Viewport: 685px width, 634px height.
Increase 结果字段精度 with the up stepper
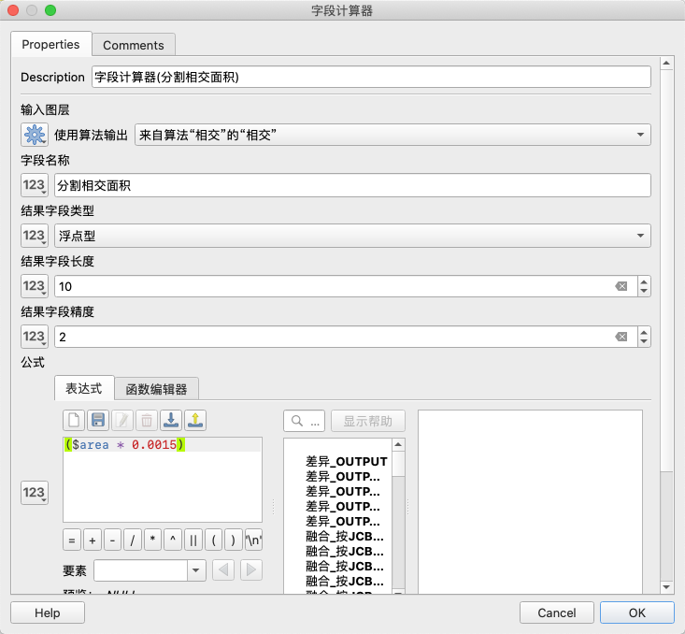coord(643,332)
